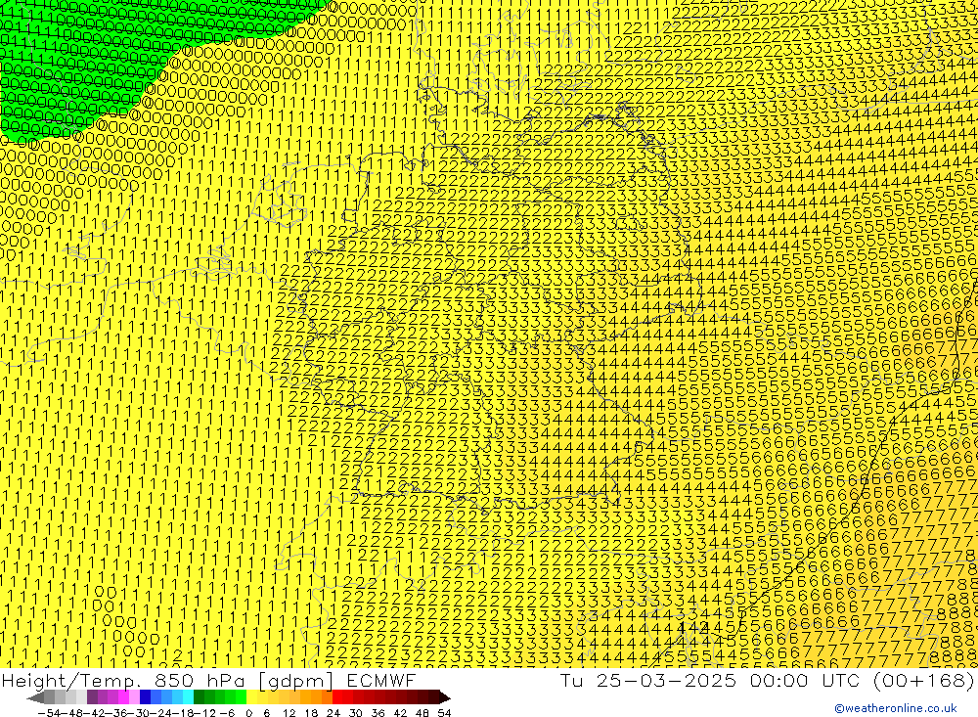Image resolution: width=978 pixels, height=717 pixels.
Task: Click the '12' legend value
Action: (289, 713)
